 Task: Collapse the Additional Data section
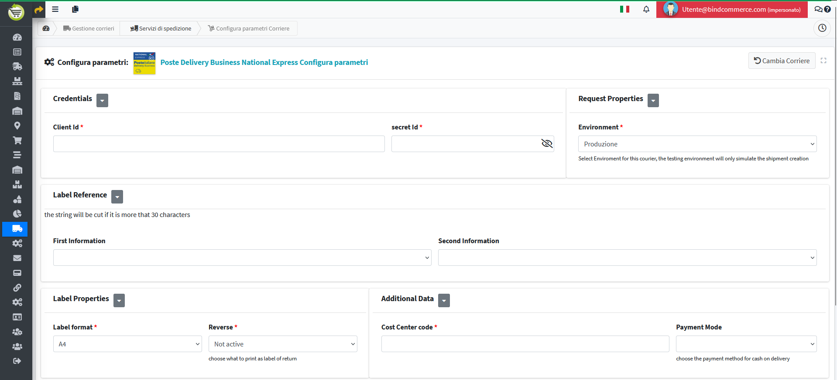click(444, 300)
